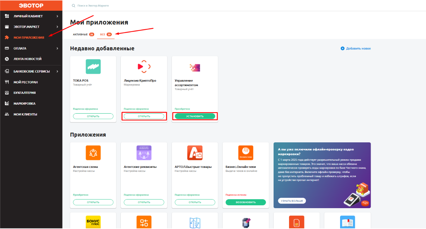Click the orange arrows app icon in bottom row
Screen dimensions: 426x229
coord(144,222)
